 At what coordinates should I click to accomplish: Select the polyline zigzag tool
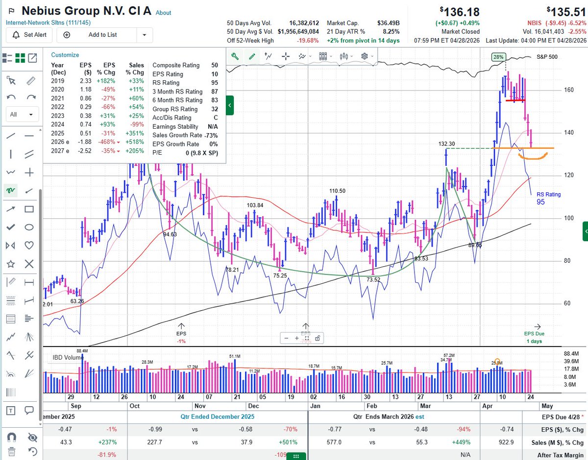tap(11, 172)
